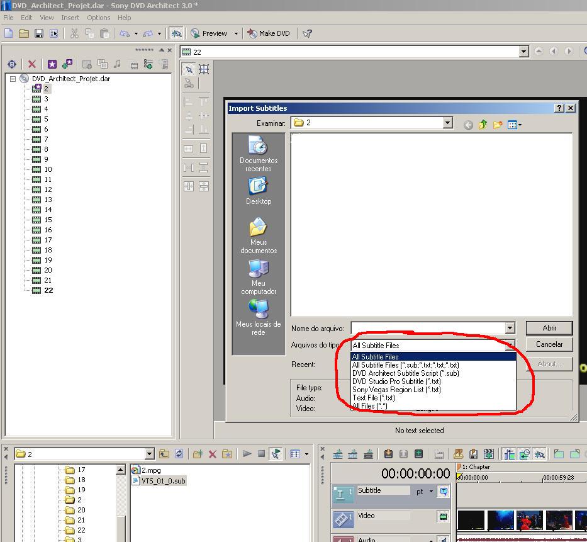Select the Sizing tool beside the arrow tool

[x=204, y=69]
